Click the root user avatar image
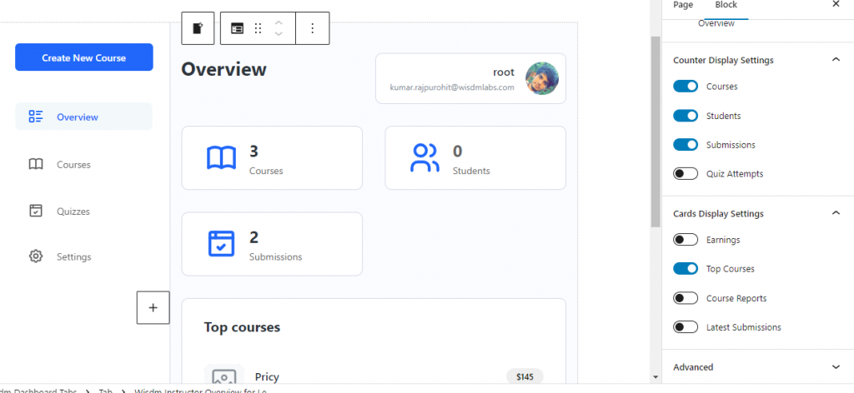Viewport: 854px width, 393px height. click(x=542, y=79)
